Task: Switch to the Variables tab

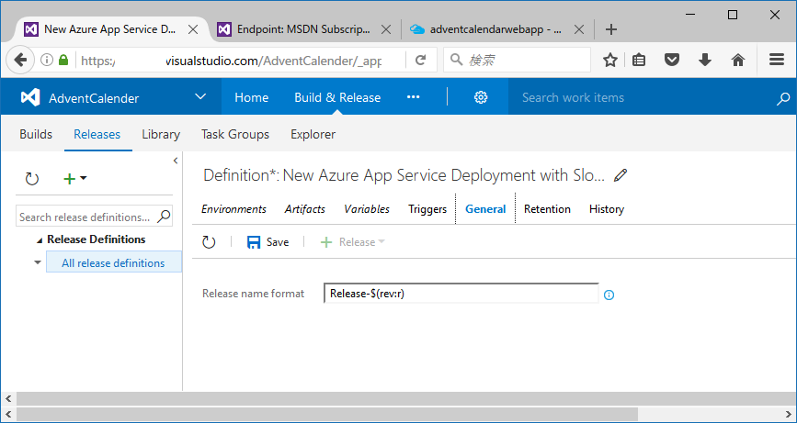Action: click(x=367, y=209)
